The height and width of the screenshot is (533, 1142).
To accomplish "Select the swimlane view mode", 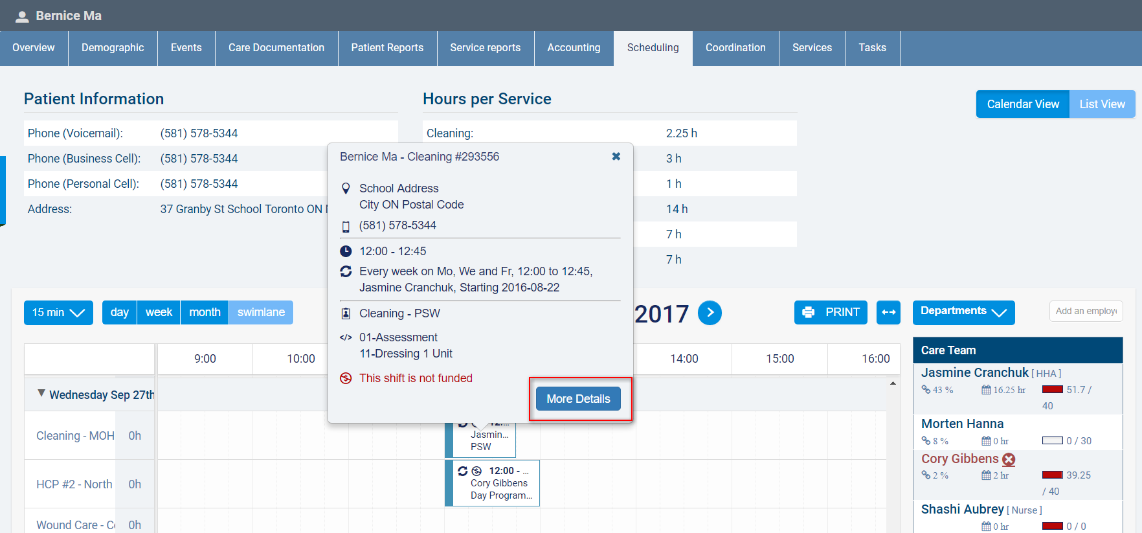I will 261,312.
